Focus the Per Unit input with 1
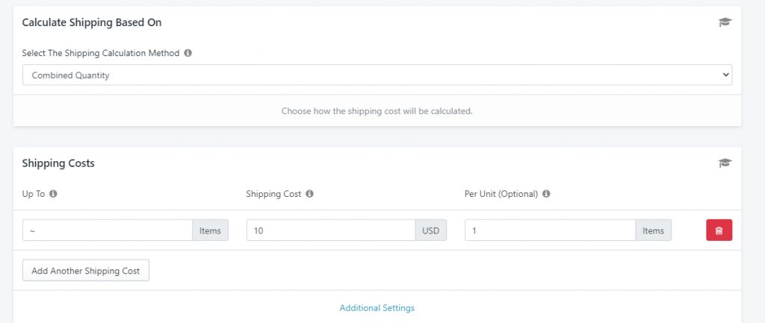Screen dimensions: 765x323 [x=550, y=230]
